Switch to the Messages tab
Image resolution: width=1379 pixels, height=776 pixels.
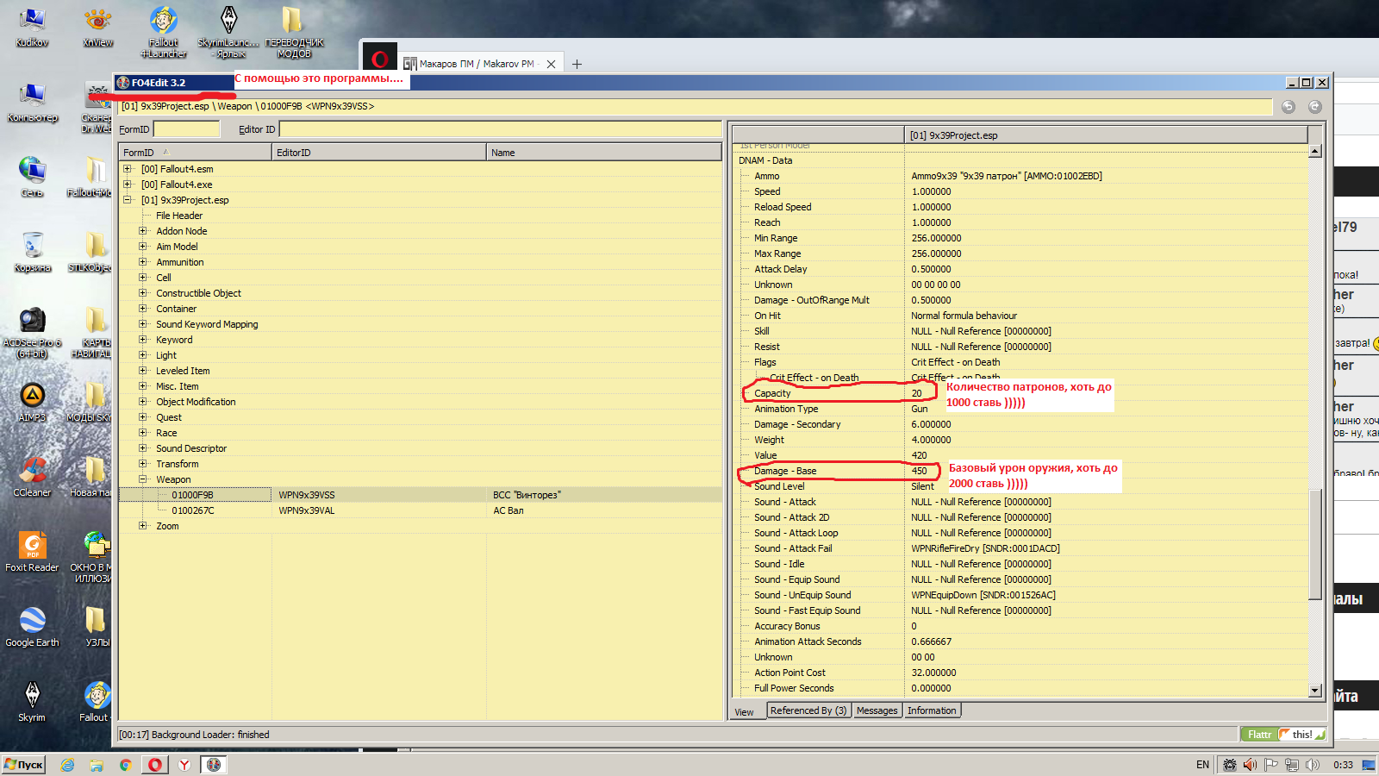877,710
